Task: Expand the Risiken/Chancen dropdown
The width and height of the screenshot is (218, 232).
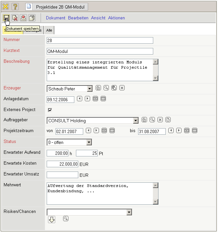Action: click(x=129, y=212)
